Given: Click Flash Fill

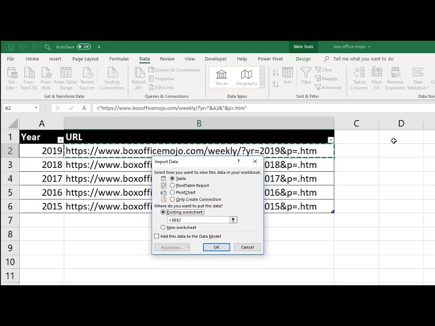Looking at the screenshot, I should 377,79.
